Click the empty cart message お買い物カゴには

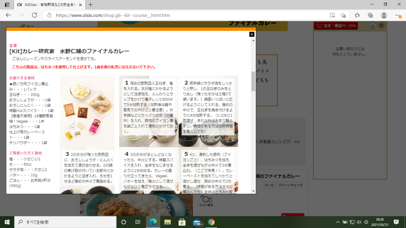(350, 49)
